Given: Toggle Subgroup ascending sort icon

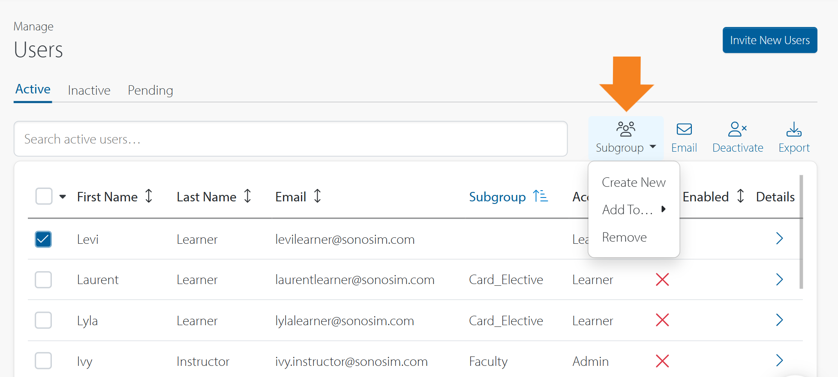Looking at the screenshot, I should pyautogui.click(x=540, y=196).
